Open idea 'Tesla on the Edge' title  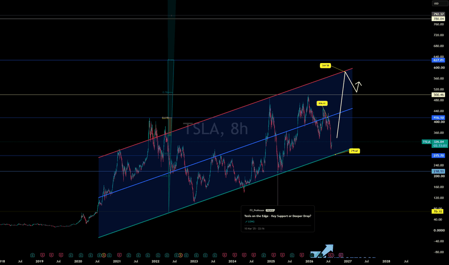click(277, 216)
